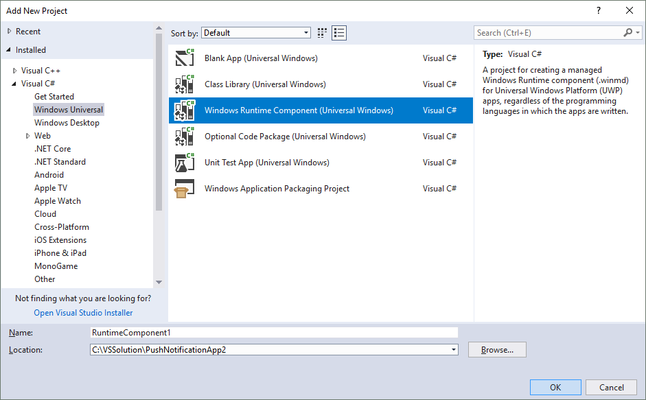Collapse the Installed section
Image resolution: width=646 pixels, height=400 pixels.
coord(9,50)
